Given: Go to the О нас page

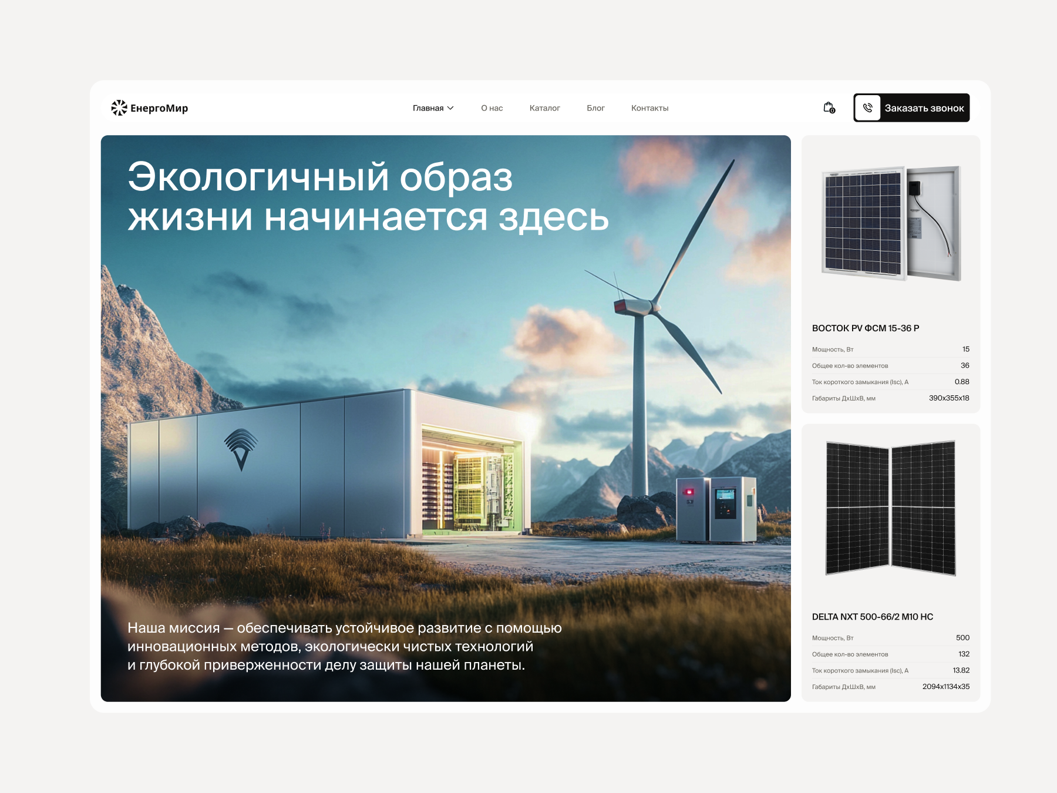Looking at the screenshot, I should tap(492, 108).
